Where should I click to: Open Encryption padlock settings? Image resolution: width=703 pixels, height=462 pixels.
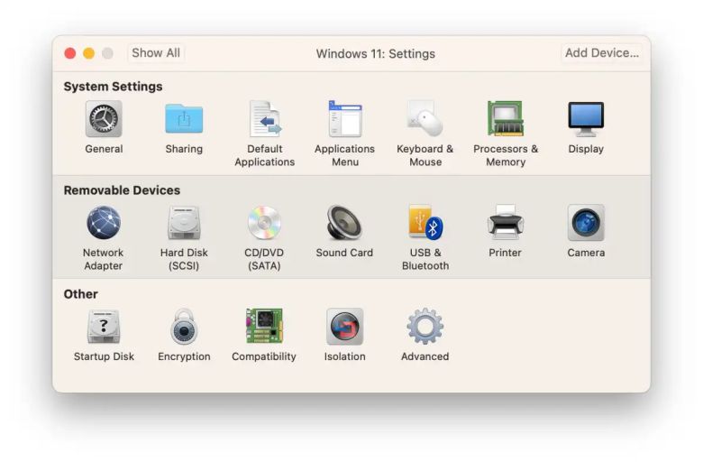184,327
